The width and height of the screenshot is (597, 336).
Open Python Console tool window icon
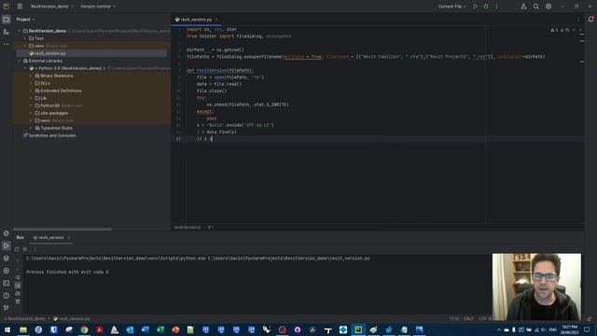tap(7, 233)
